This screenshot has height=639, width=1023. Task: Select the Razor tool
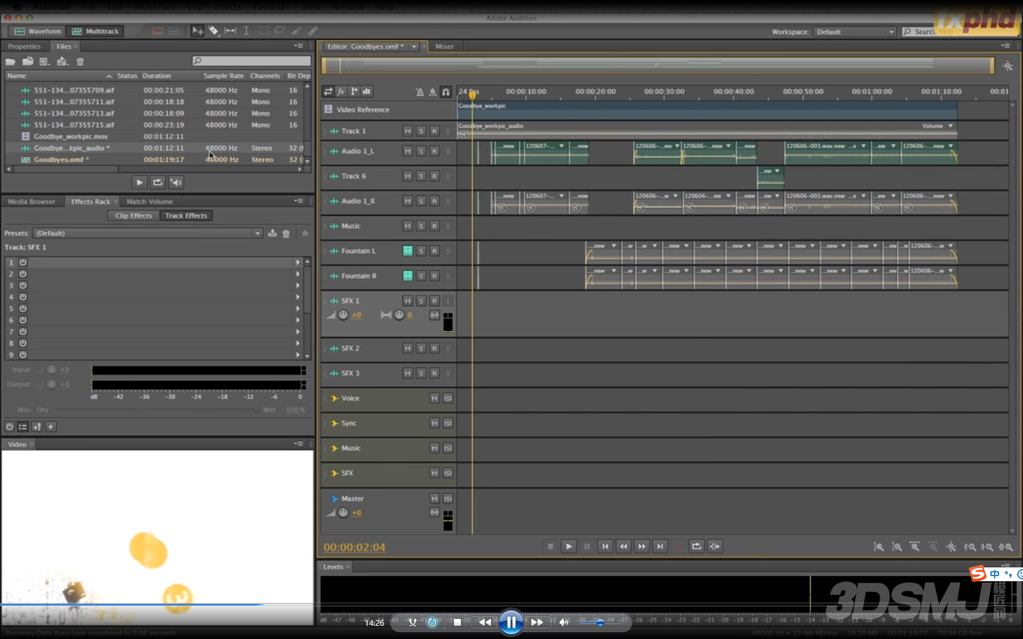(214, 31)
